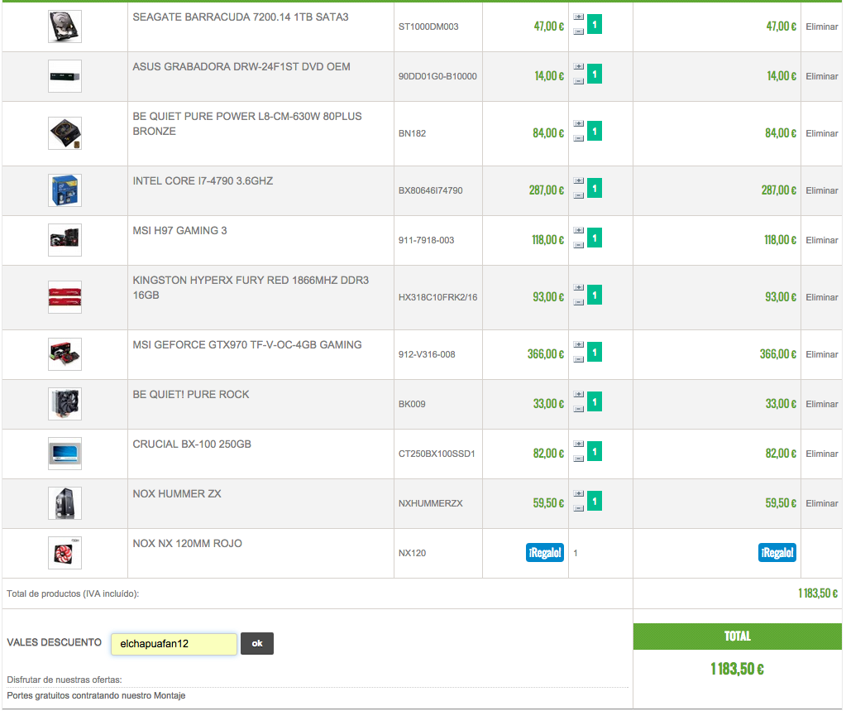The image size is (846, 711).
Task: Open CRUCIAL BX-100 250GB product link
Action: pos(192,444)
